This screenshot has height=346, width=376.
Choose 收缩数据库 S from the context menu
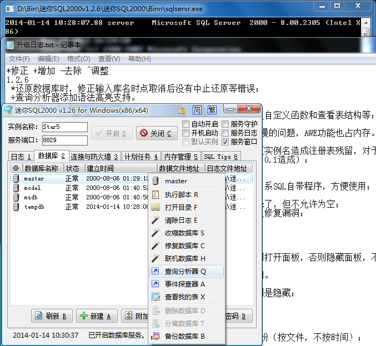[187, 233]
